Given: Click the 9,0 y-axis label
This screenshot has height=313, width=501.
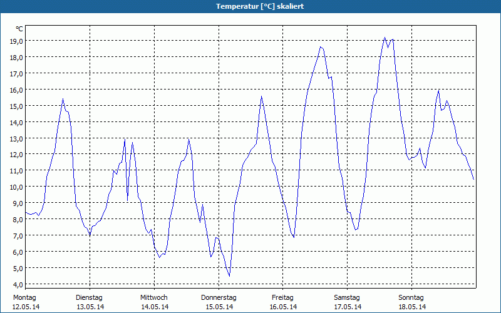Looking at the screenshot, I should (x=18, y=203).
